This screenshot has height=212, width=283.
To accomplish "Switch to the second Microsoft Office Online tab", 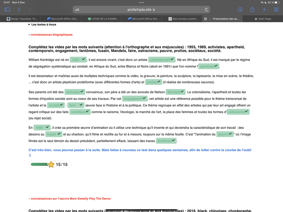I will (x=144, y=19).
